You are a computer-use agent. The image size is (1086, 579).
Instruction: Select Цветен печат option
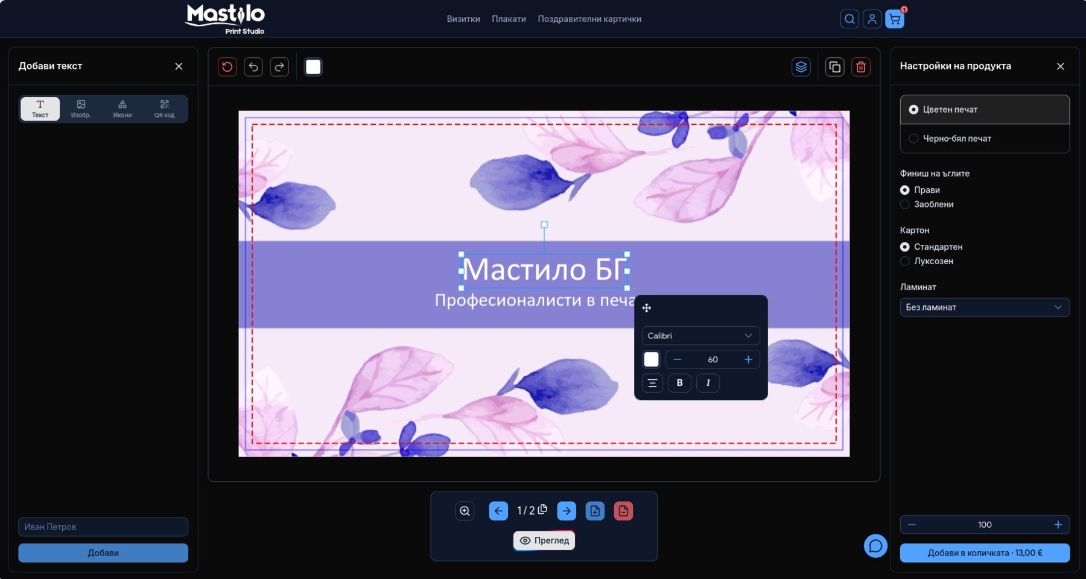[985, 110]
